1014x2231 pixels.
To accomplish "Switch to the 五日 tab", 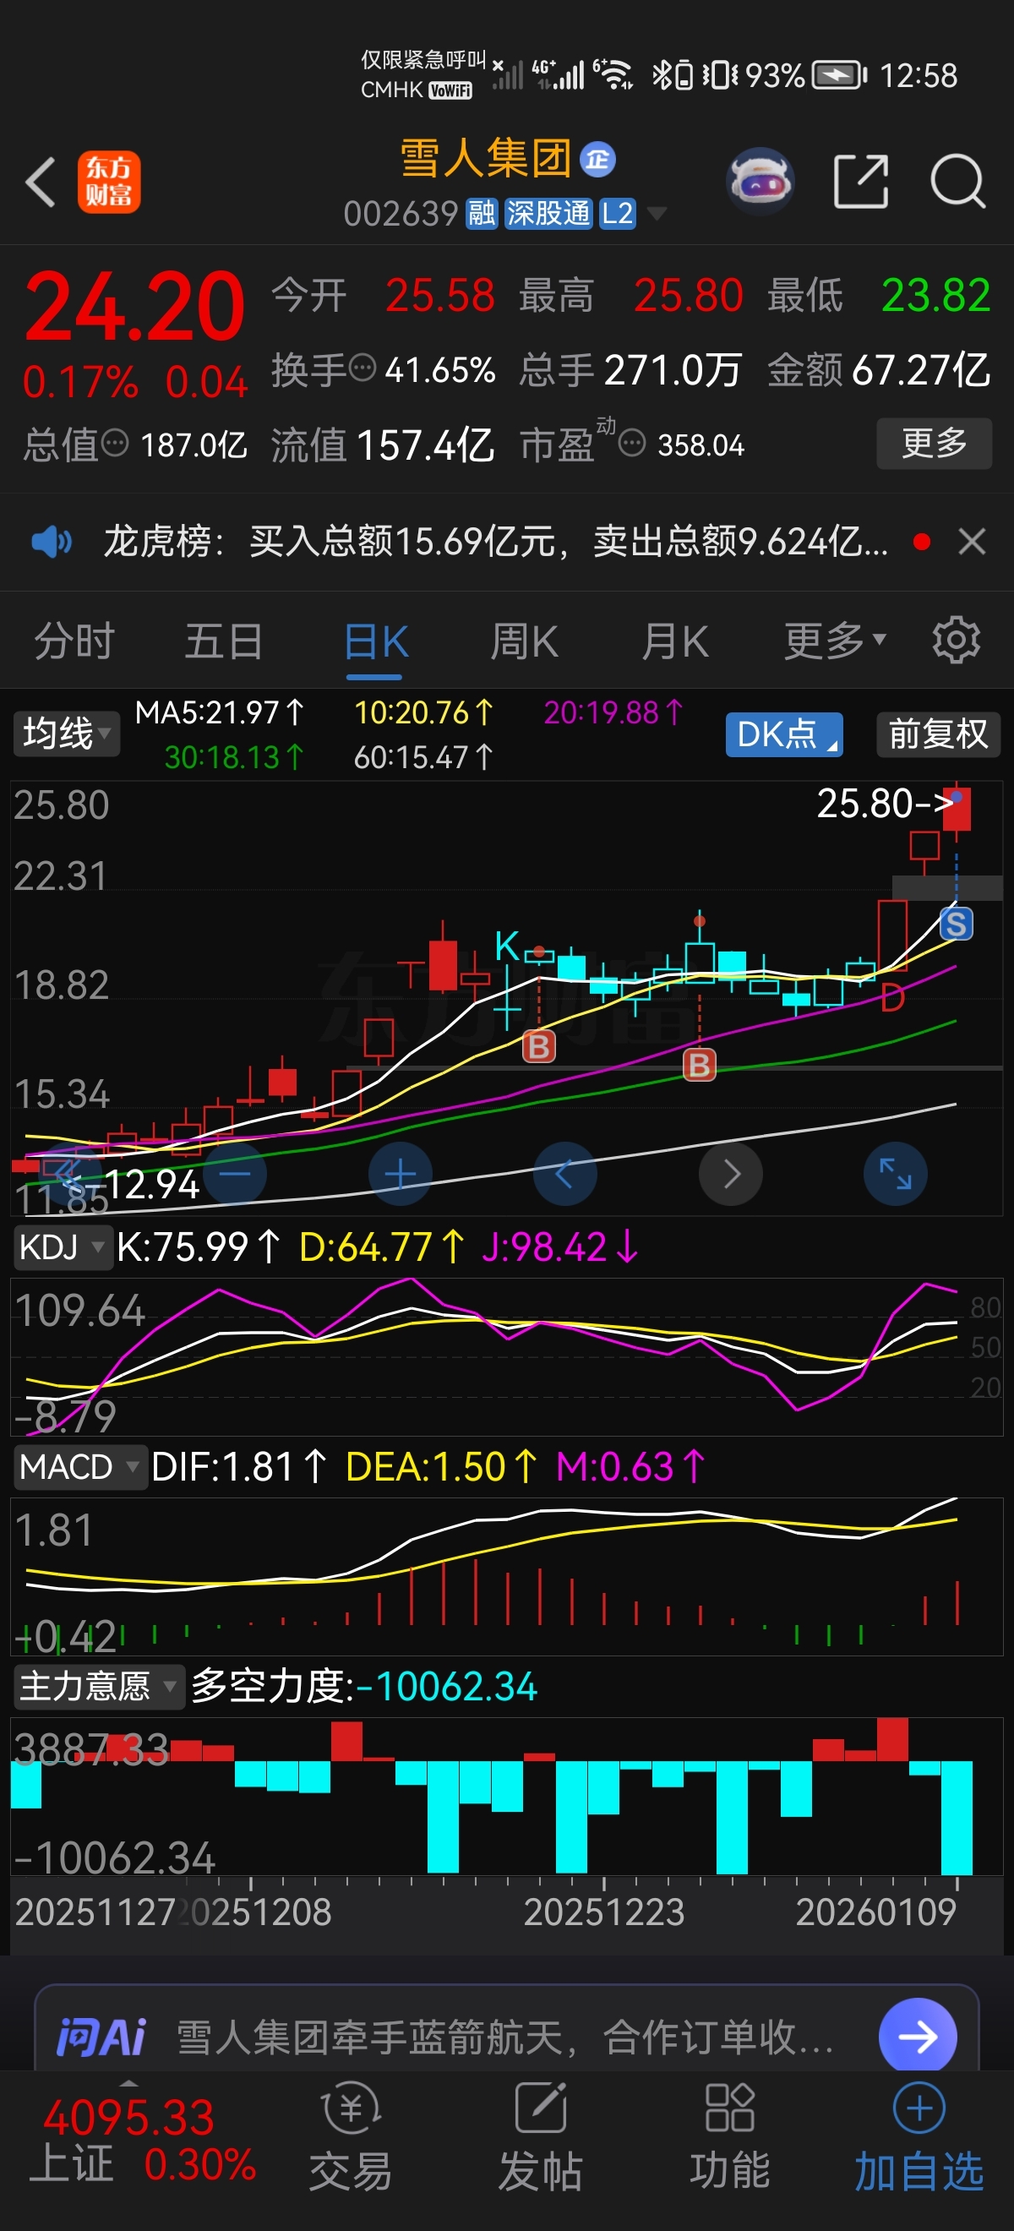I will 223,641.
